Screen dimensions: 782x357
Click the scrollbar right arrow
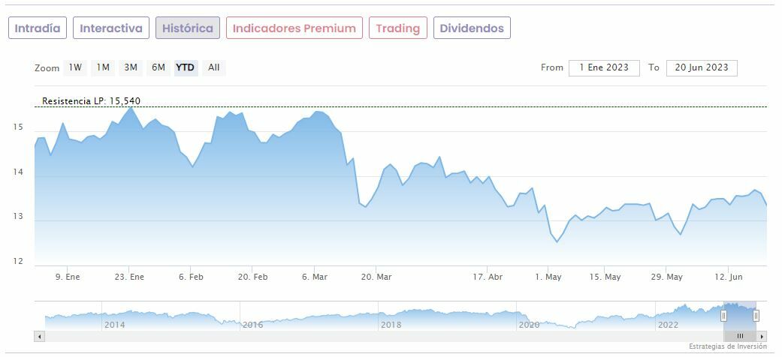pyautogui.click(x=762, y=336)
